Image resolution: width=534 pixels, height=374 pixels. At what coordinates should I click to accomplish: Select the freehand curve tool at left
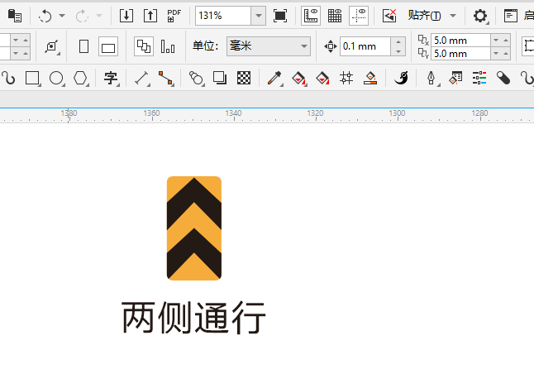pyautogui.click(x=8, y=78)
